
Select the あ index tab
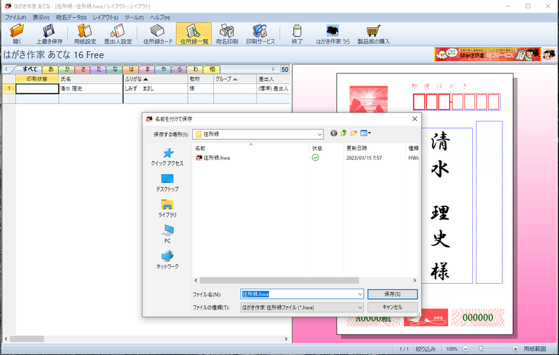pos(50,69)
